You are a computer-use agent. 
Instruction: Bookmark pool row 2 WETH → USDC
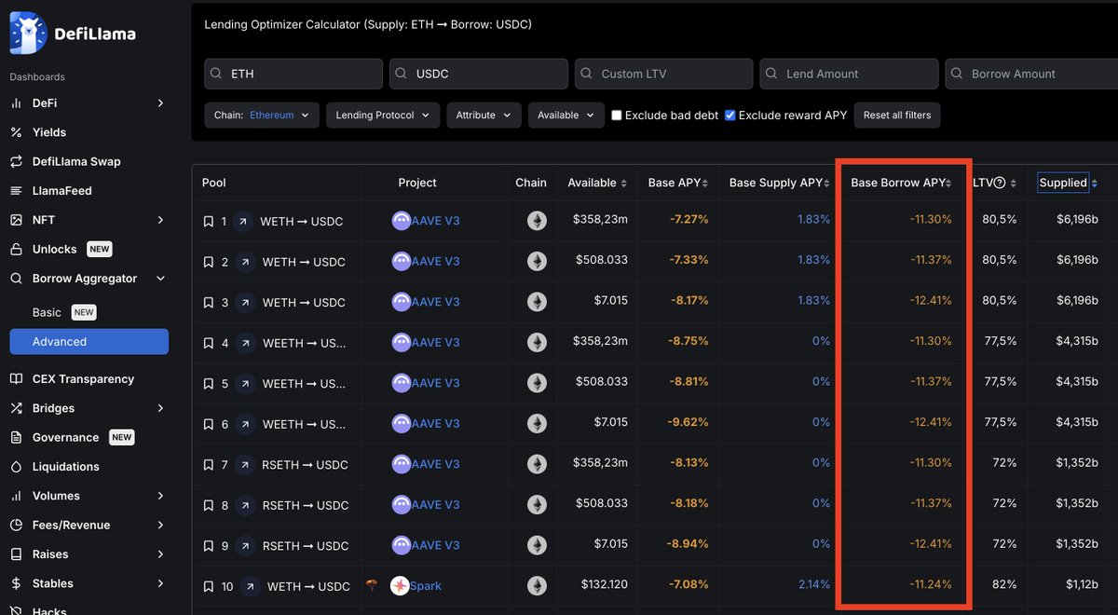click(208, 262)
